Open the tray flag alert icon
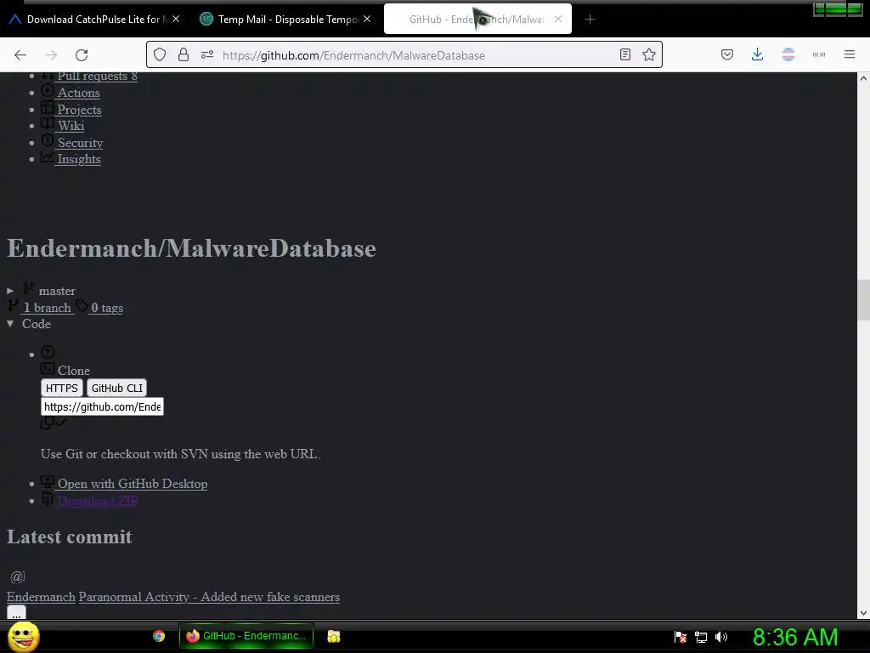 pos(681,637)
